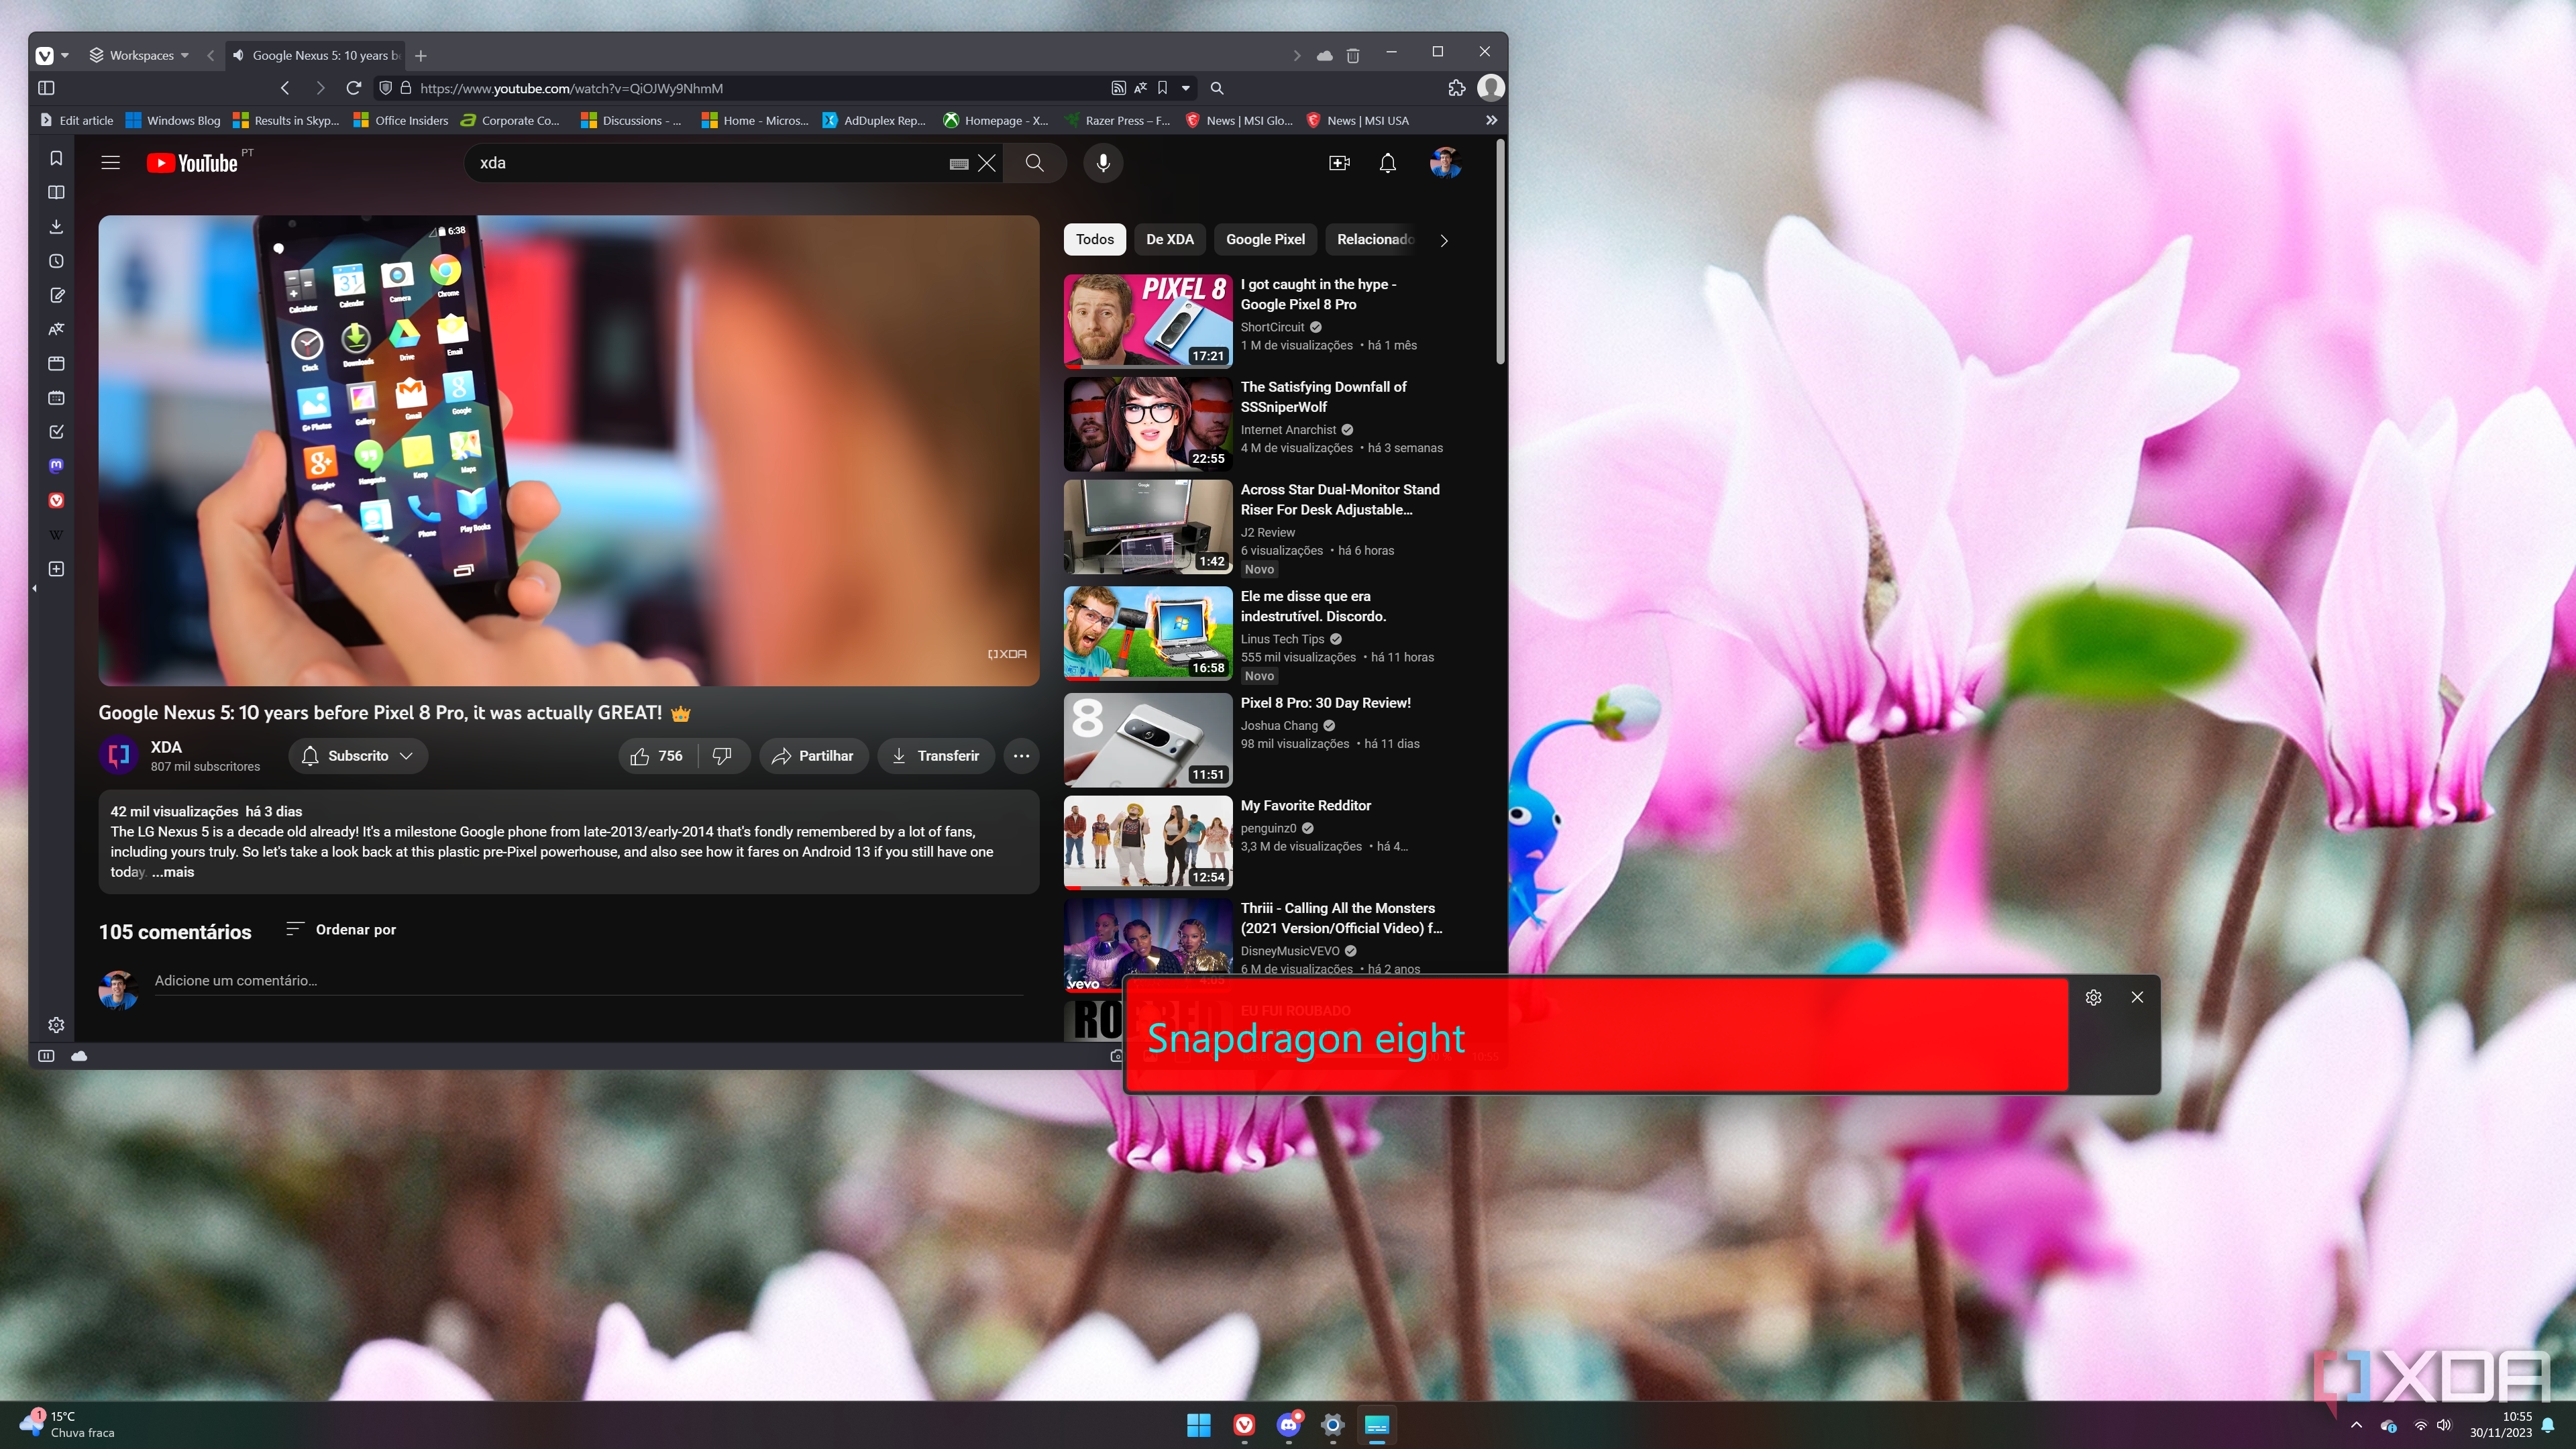Image resolution: width=2576 pixels, height=1449 pixels.
Task: Expand hidden bookmarks bar overflow chevron
Action: coord(1491,120)
